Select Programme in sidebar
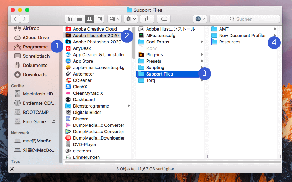 click(35, 47)
